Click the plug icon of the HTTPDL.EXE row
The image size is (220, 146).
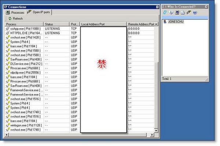click(x=8, y=33)
